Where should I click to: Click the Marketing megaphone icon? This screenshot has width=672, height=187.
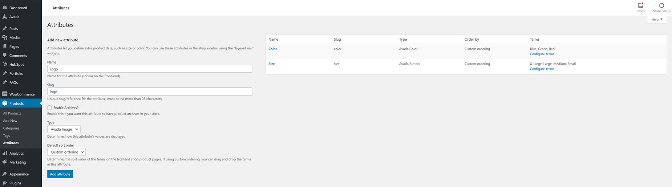coord(5,162)
